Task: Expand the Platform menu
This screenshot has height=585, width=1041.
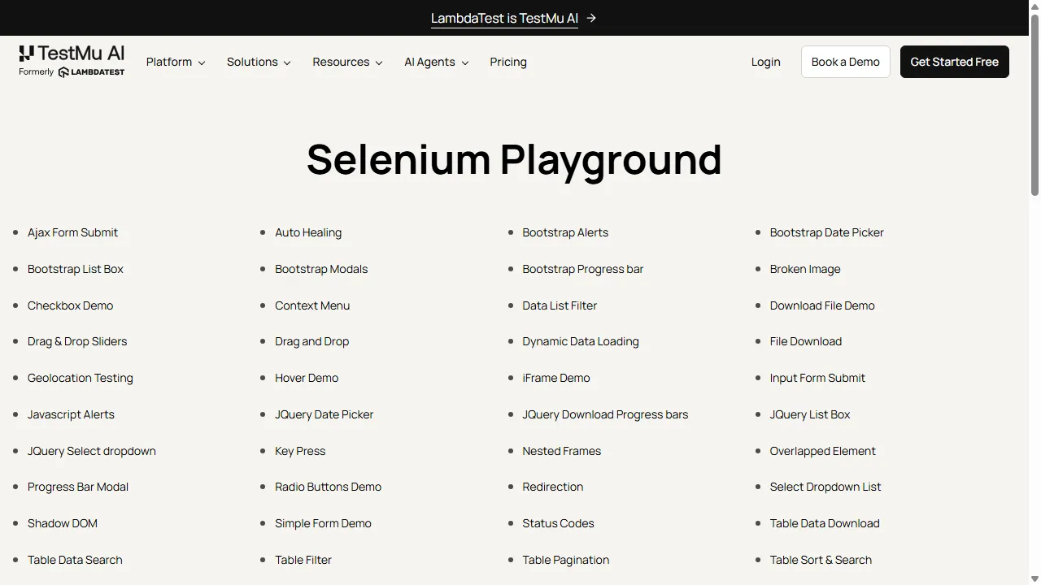Action: tap(176, 62)
